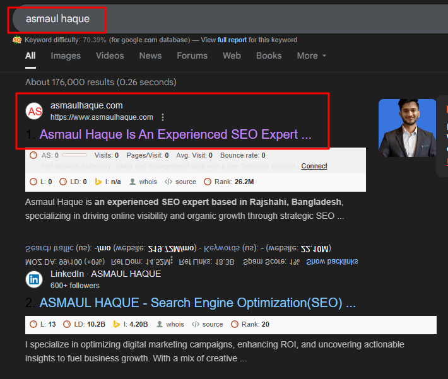The height and width of the screenshot is (379, 448).
Task: Click the L: 13 icon in LinkedIn result
Action: click(33, 324)
